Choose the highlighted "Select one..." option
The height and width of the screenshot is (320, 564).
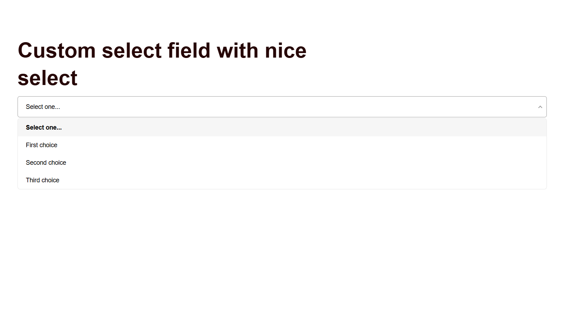(x=44, y=128)
